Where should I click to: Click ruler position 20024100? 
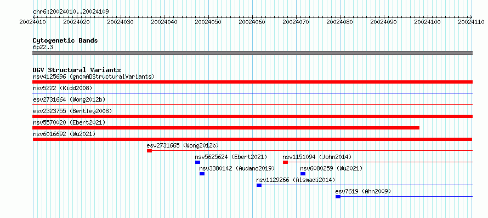point(428,22)
